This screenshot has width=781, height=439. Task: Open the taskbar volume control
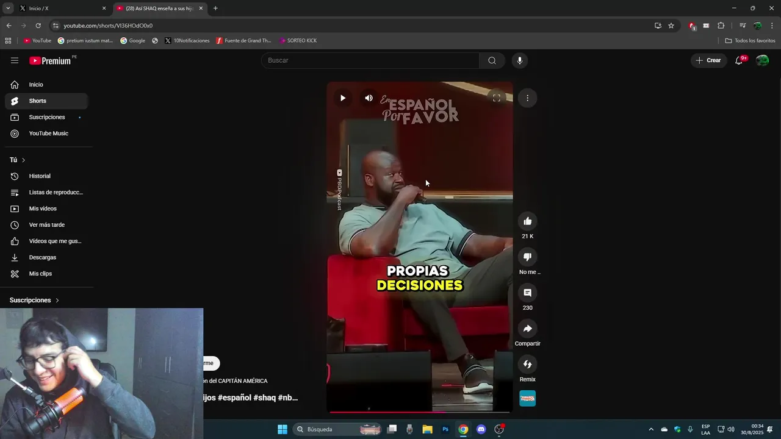pos(731,429)
